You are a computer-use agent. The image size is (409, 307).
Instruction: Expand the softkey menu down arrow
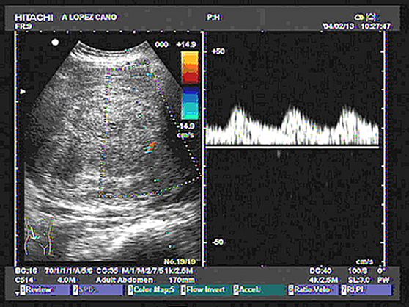pos(17,294)
